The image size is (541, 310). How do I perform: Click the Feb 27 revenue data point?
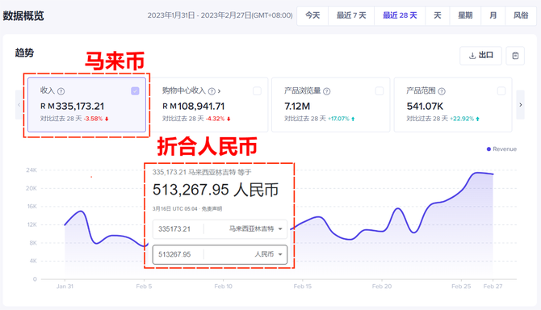click(x=493, y=174)
